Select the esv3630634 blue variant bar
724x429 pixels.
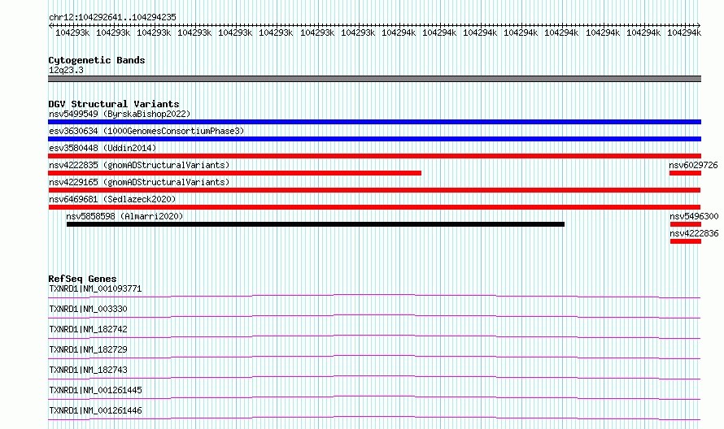(374, 139)
